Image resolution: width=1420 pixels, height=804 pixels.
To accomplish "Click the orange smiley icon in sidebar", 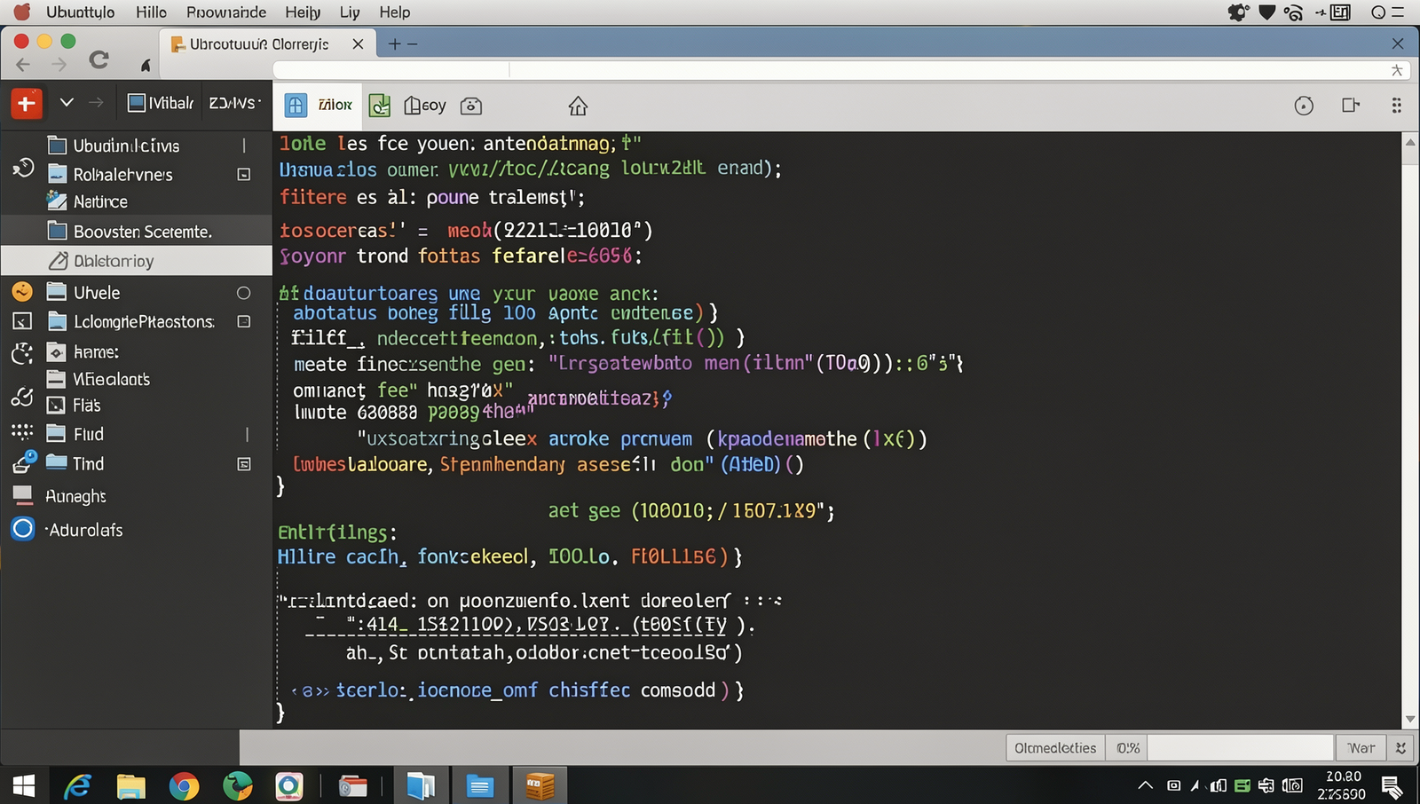I will point(22,291).
